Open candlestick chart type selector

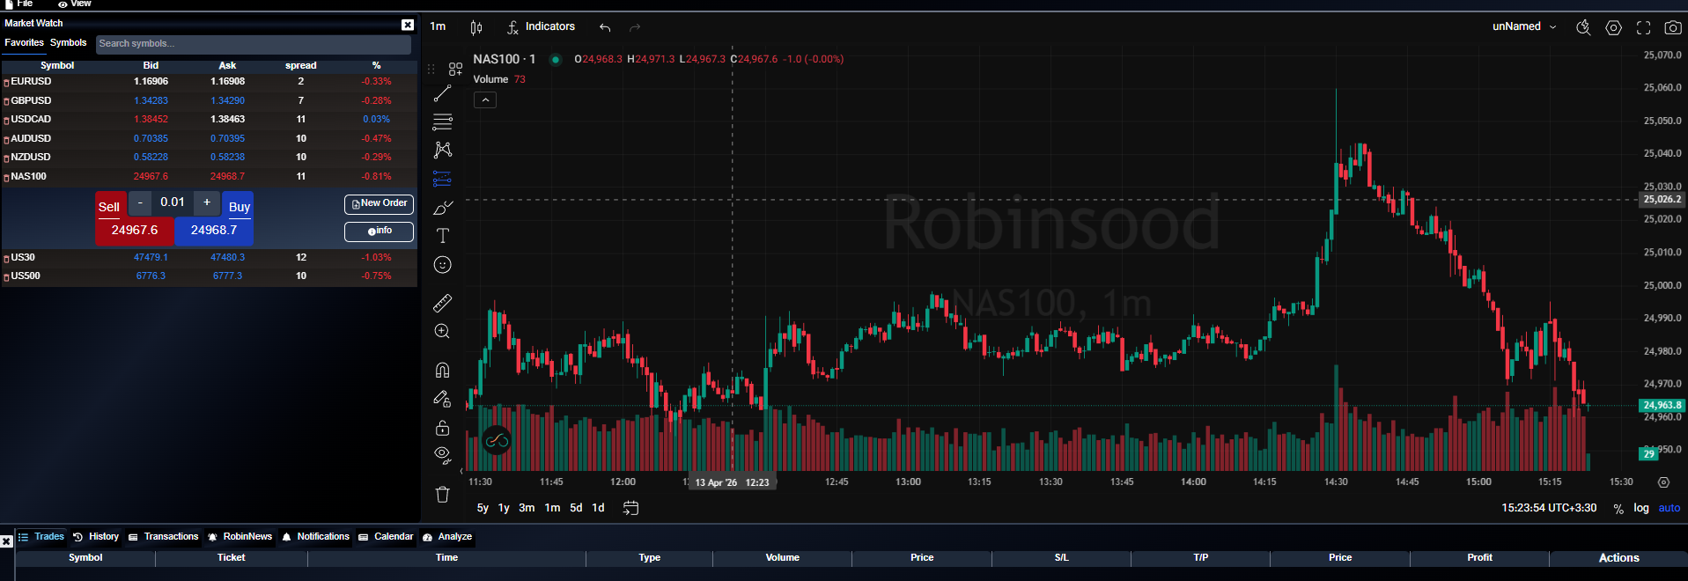tap(476, 27)
